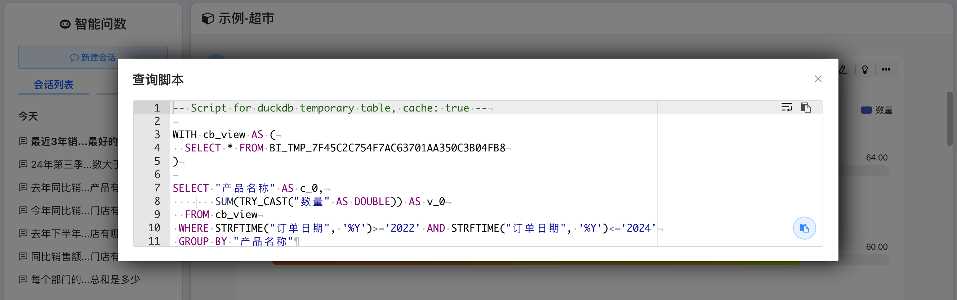Image resolution: width=957 pixels, height=300 pixels.
Task: Click line number 7 in the gutter
Action: pyautogui.click(x=157, y=188)
